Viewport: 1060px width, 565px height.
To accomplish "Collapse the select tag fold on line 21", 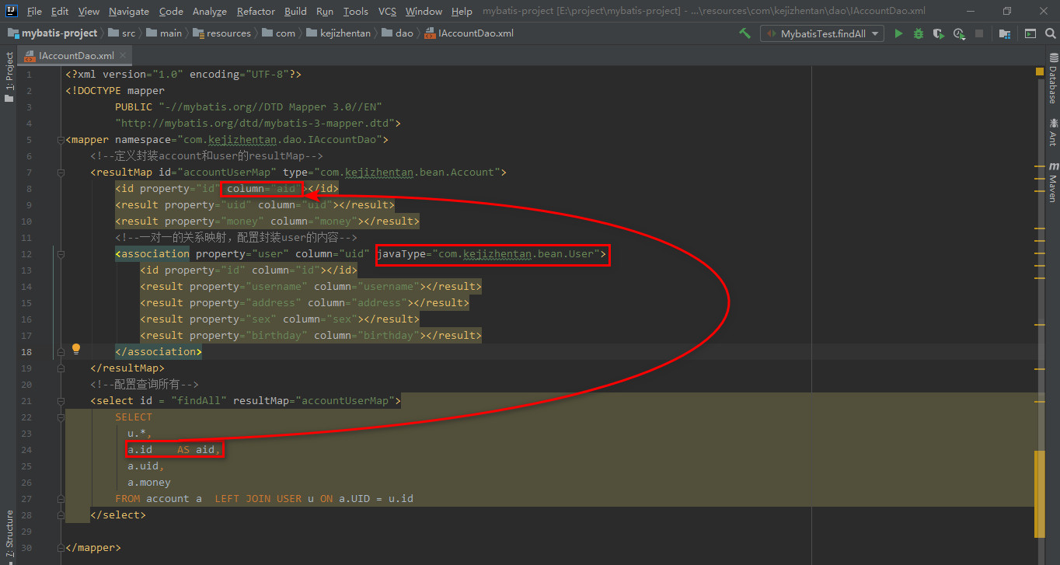I will tap(61, 401).
